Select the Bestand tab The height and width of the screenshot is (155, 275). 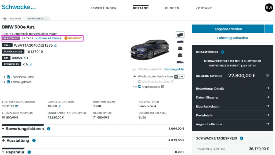click(141, 8)
